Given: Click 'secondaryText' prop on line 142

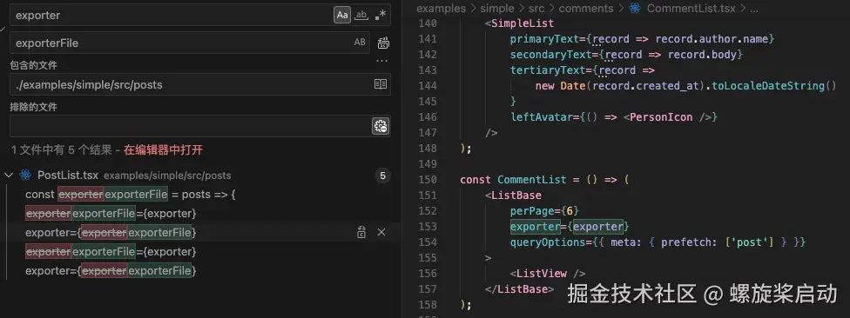Looking at the screenshot, I should click(550, 55).
